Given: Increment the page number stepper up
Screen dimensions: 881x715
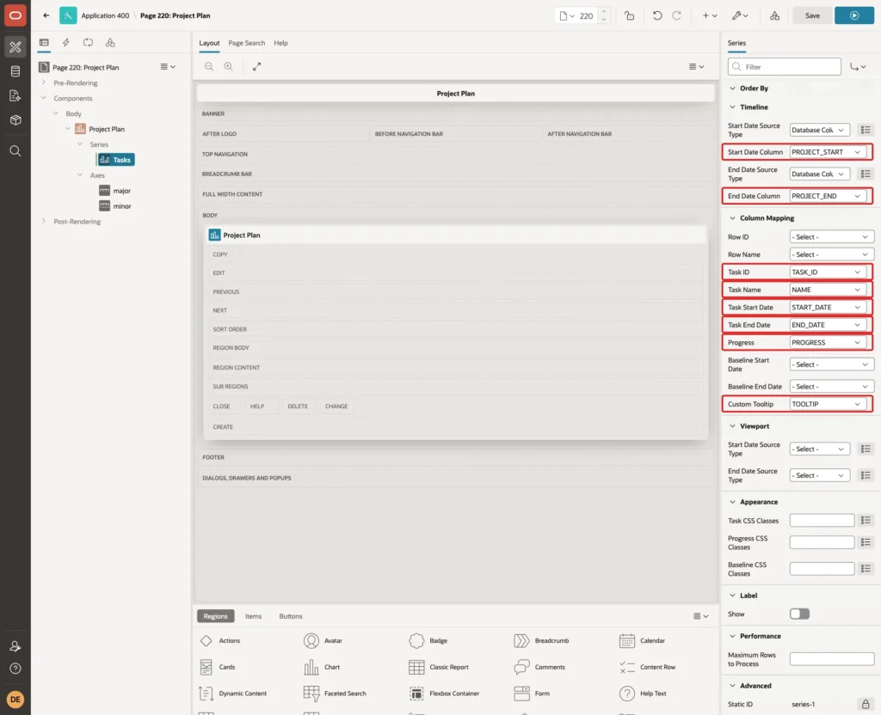Looking at the screenshot, I should pos(604,12).
